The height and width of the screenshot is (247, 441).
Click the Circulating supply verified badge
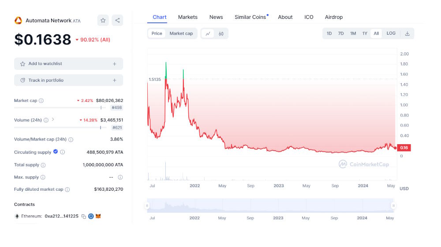[x=56, y=152]
